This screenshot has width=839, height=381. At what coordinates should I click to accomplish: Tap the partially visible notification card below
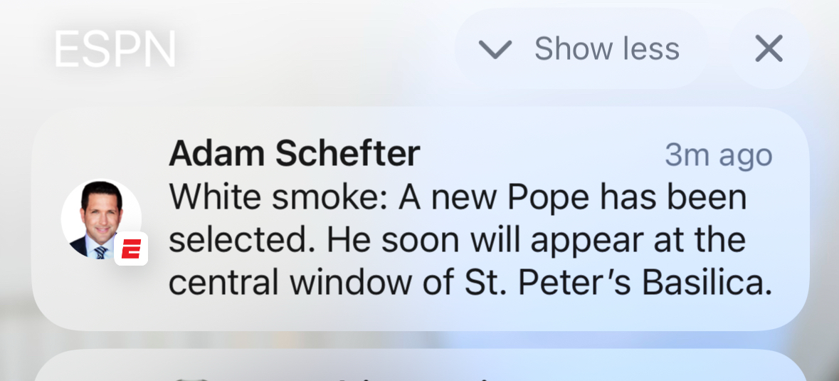pos(420,367)
